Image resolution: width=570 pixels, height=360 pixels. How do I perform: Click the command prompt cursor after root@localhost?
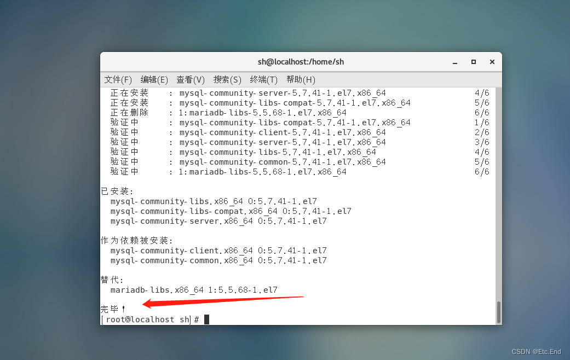click(x=206, y=320)
